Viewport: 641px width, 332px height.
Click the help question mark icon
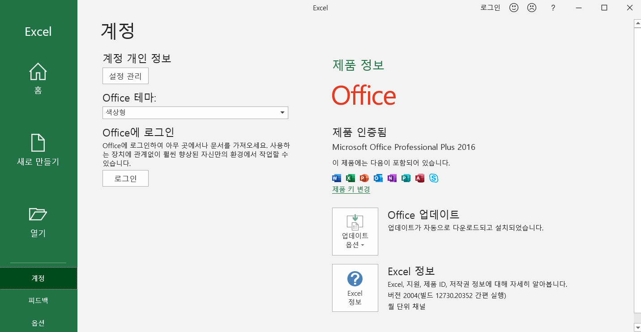pos(553,8)
